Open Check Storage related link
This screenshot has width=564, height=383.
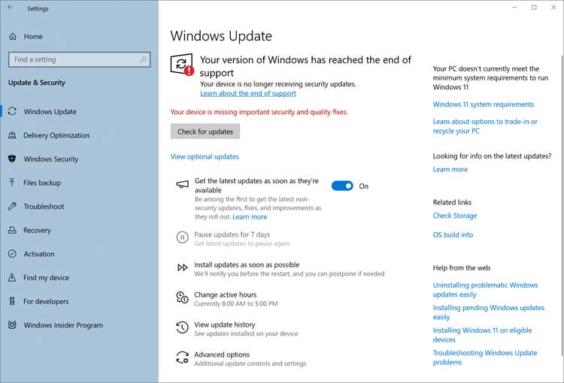tap(455, 216)
